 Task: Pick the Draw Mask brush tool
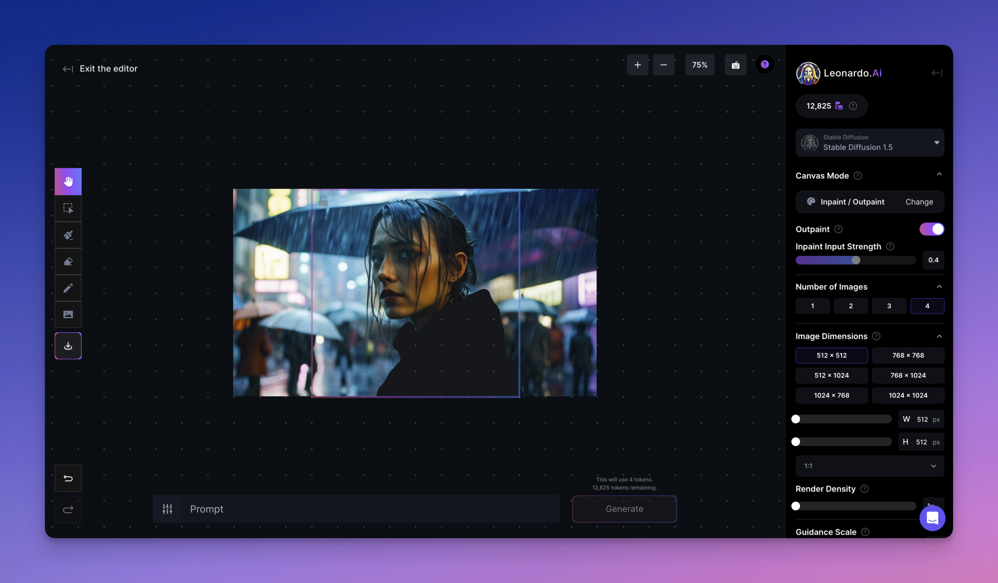tap(68, 235)
